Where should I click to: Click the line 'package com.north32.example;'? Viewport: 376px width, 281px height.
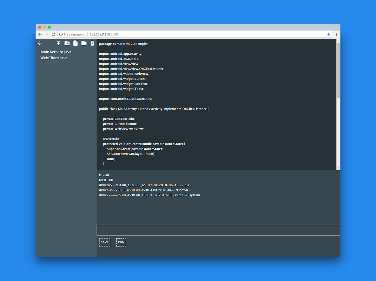(x=124, y=44)
